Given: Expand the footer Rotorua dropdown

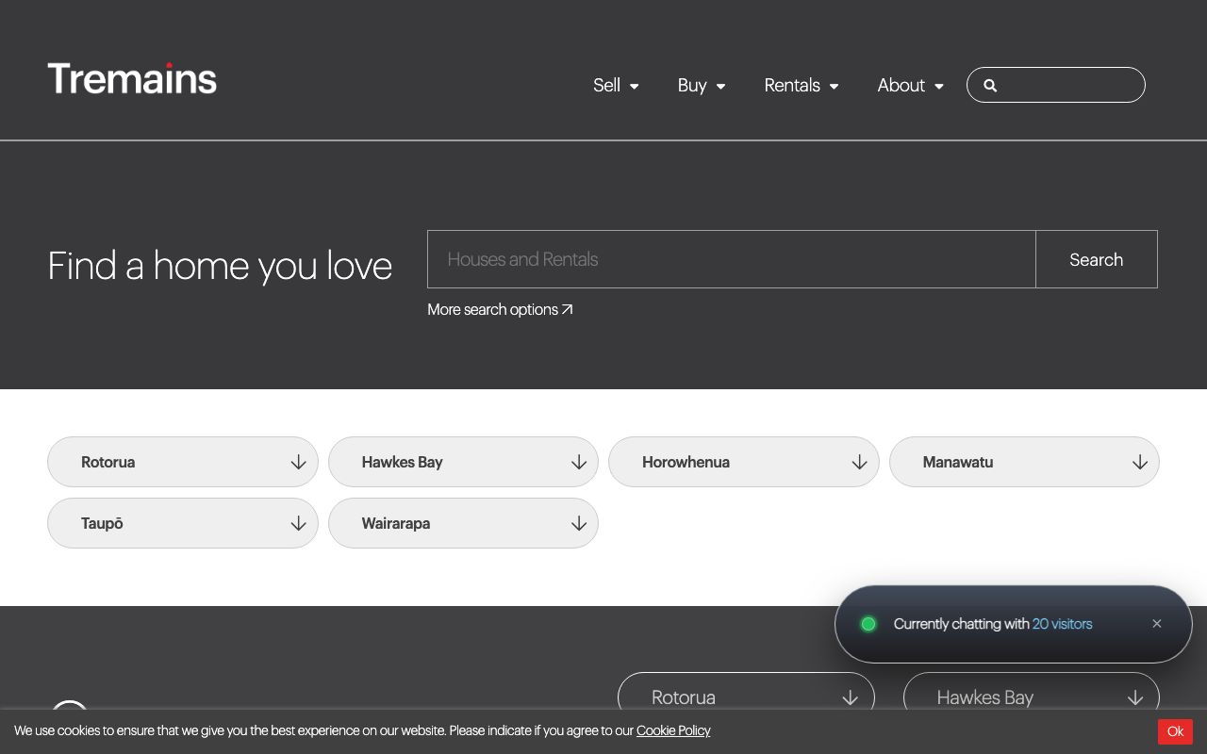Looking at the screenshot, I should pos(746,691).
